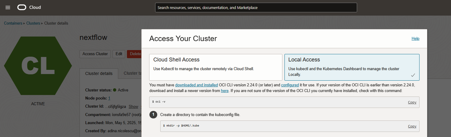Click the '$ oci -v' command text
451x137 pixels.
coord(159,102)
